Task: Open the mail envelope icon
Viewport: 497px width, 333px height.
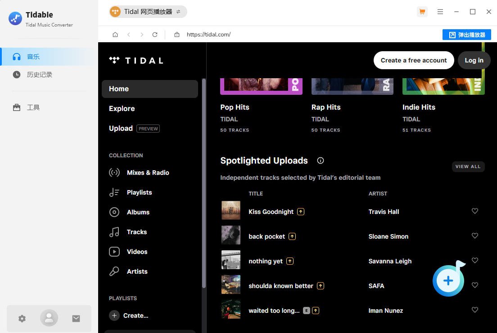Action: click(x=76, y=319)
